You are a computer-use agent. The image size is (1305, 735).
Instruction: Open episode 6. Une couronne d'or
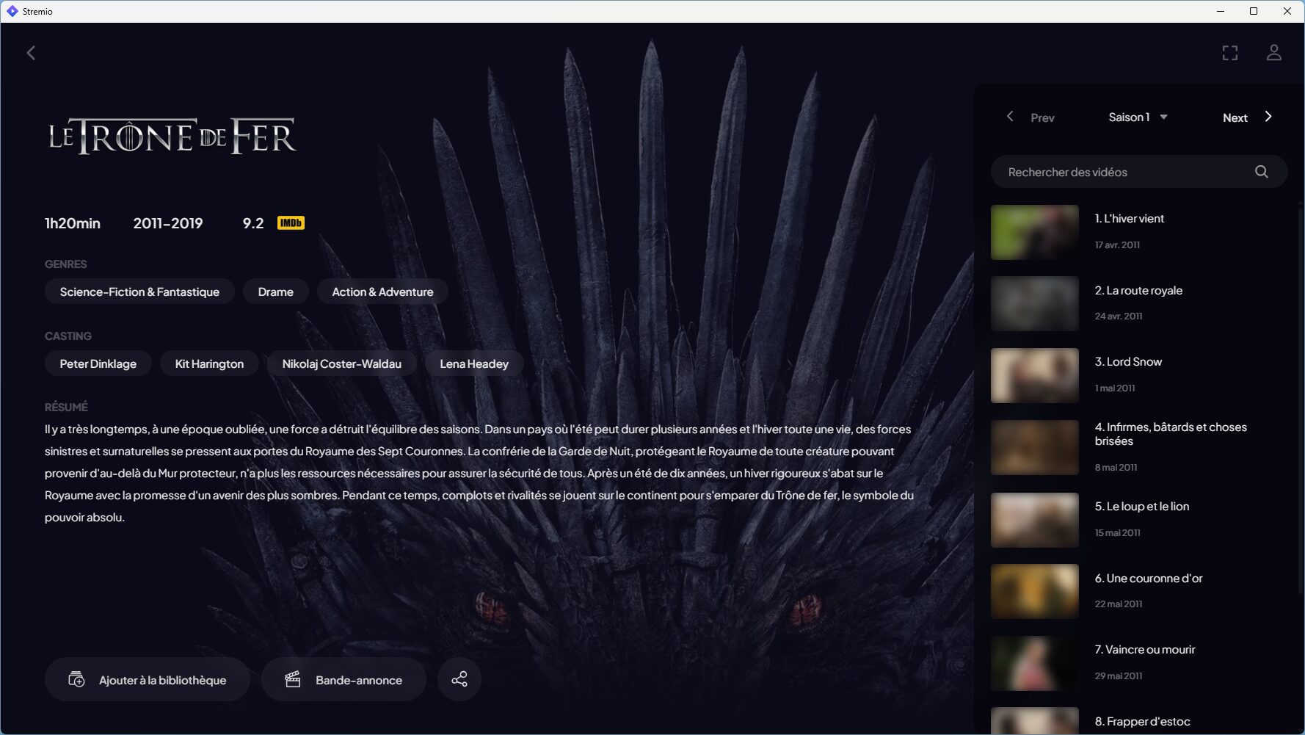pyautogui.click(x=1139, y=591)
